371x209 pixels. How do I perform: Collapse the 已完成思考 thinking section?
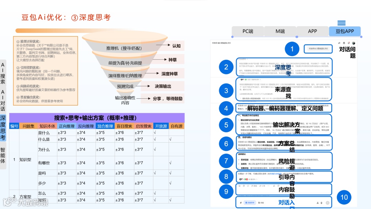(243, 59)
